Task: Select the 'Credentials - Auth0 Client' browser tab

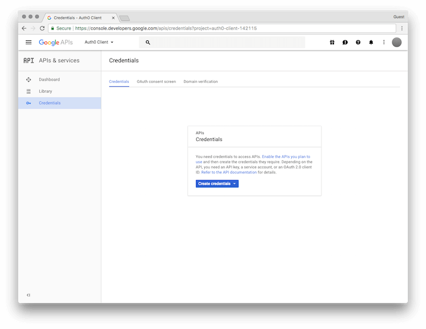Action: [x=81, y=18]
